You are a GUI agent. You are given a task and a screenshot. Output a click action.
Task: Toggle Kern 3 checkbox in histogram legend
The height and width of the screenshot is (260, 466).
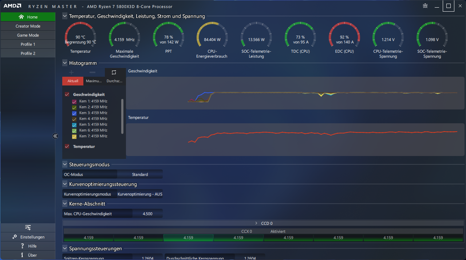(74, 113)
